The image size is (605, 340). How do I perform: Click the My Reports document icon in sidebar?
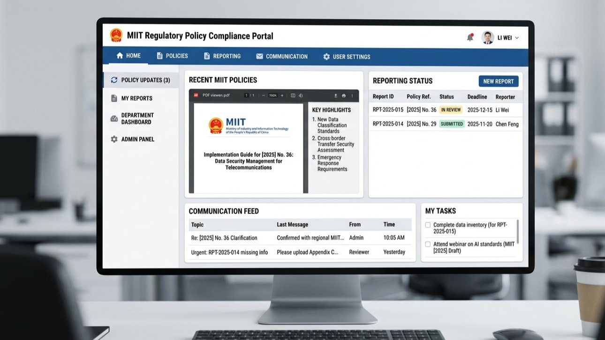(114, 98)
